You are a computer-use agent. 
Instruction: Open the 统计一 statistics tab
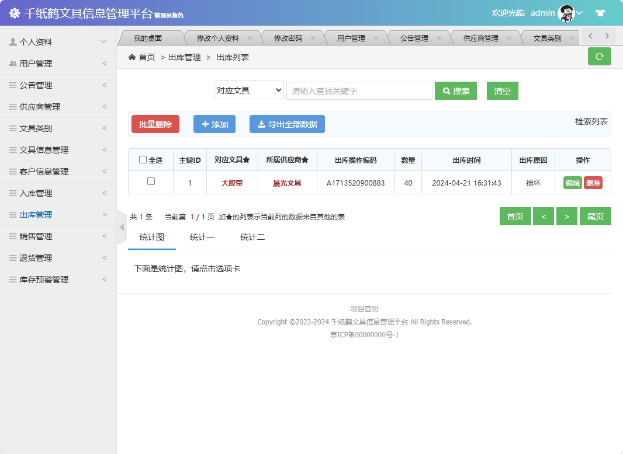[202, 238]
